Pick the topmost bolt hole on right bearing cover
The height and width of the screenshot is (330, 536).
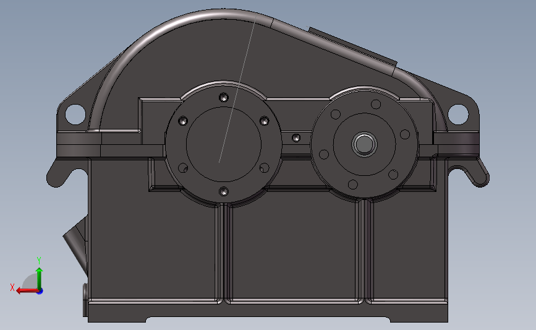(x=376, y=104)
